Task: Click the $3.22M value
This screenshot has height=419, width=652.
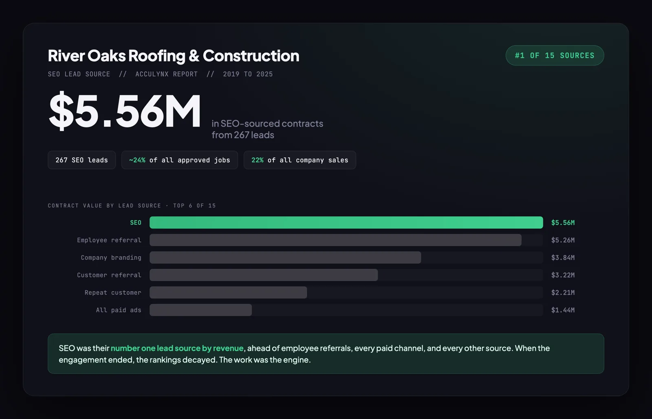Action: (x=563, y=275)
